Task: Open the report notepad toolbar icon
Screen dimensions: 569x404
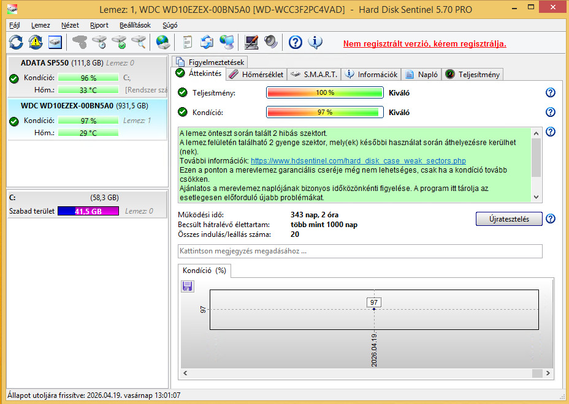Action: click(187, 42)
